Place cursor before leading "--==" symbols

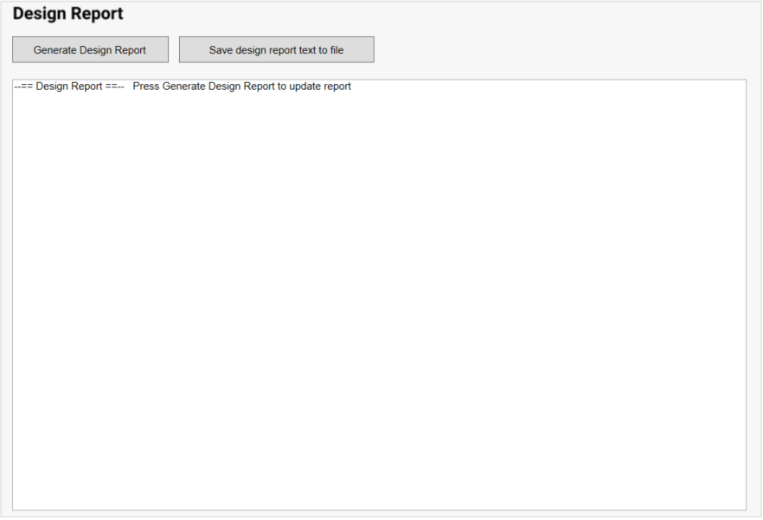(x=15, y=87)
